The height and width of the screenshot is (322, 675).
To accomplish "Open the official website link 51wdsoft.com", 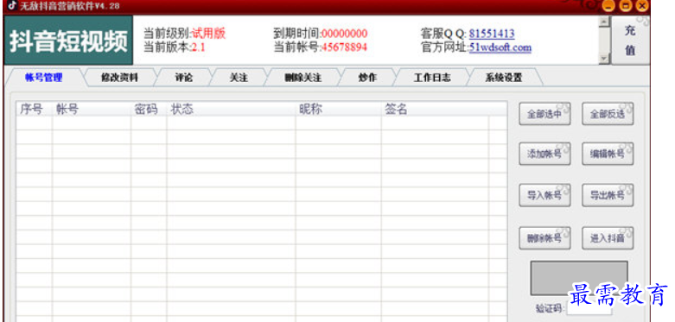I will [x=500, y=47].
